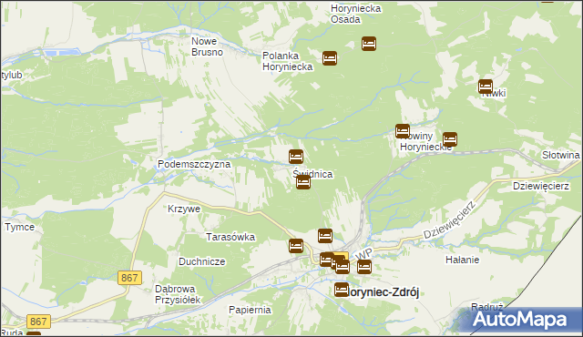583x337 pixels.
Task: Select the Tymce label
Action: (x=20, y=227)
